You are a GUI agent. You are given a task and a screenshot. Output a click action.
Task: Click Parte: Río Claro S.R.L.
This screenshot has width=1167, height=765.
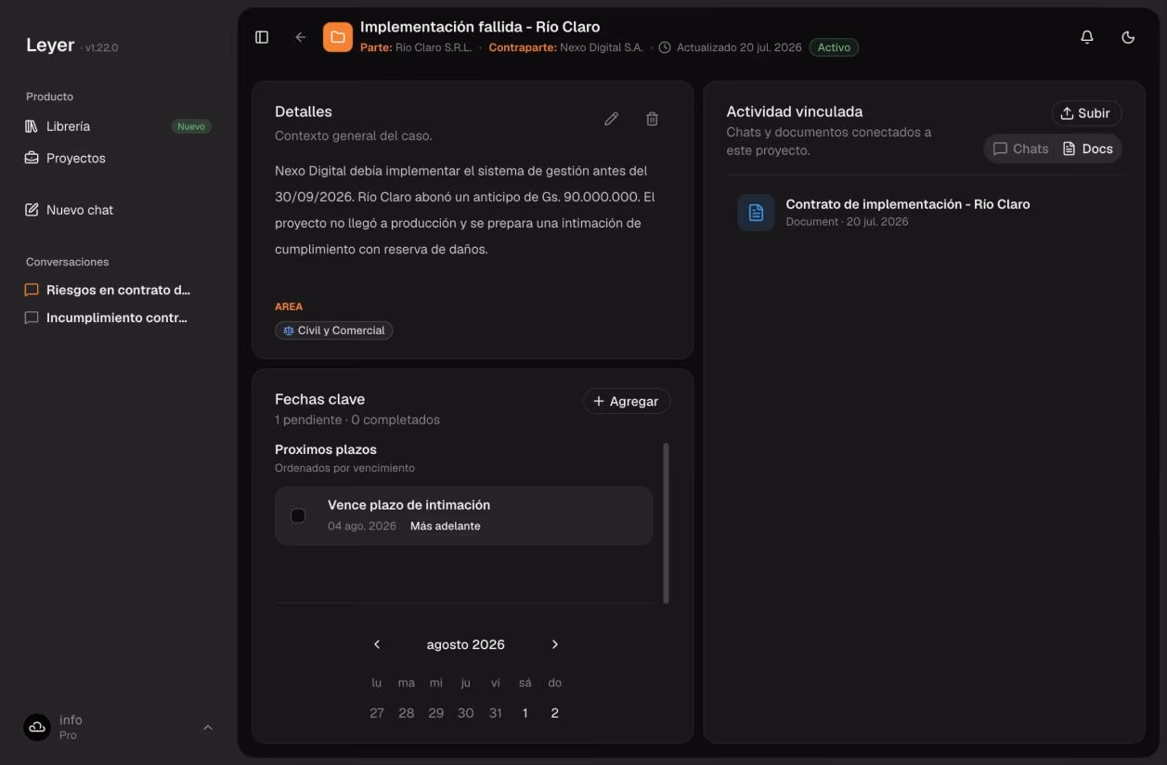pos(416,47)
